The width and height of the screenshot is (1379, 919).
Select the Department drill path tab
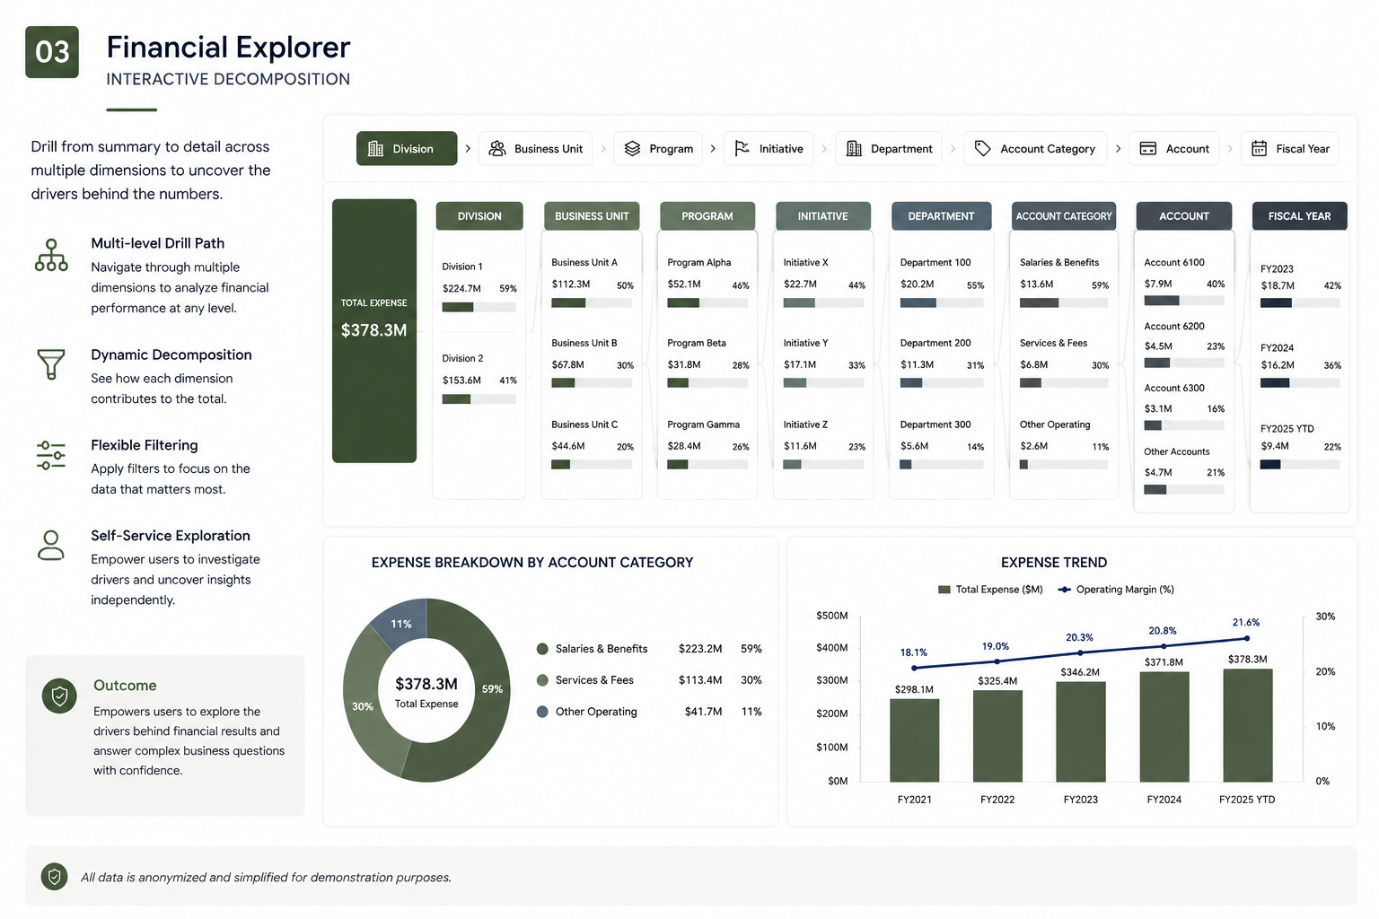click(889, 149)
